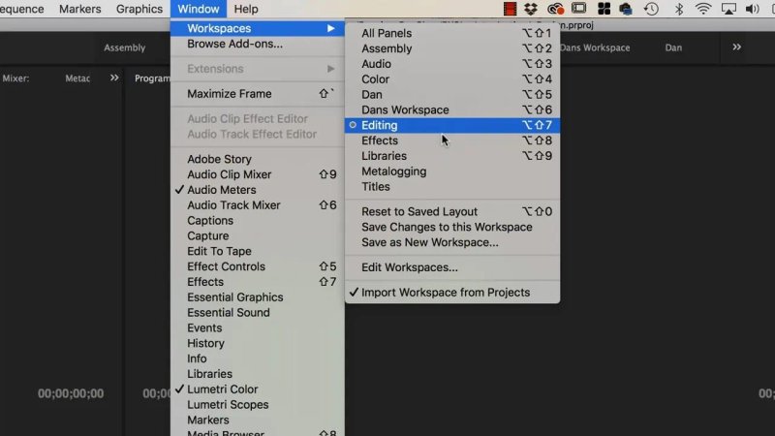
Task: Open Effect Controls panel
Action: tap(257, 266)
